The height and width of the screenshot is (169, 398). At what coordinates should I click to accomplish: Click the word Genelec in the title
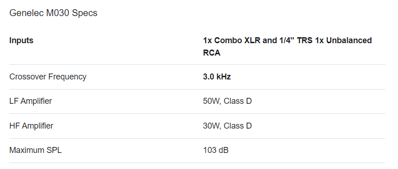tap(26, 13)
